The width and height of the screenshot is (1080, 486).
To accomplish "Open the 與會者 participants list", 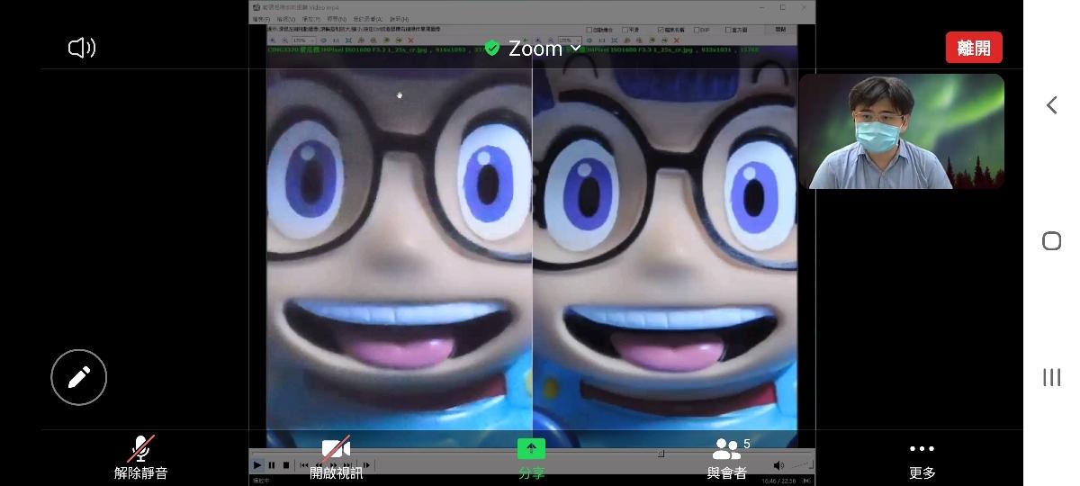I will (x=726, y=458).
